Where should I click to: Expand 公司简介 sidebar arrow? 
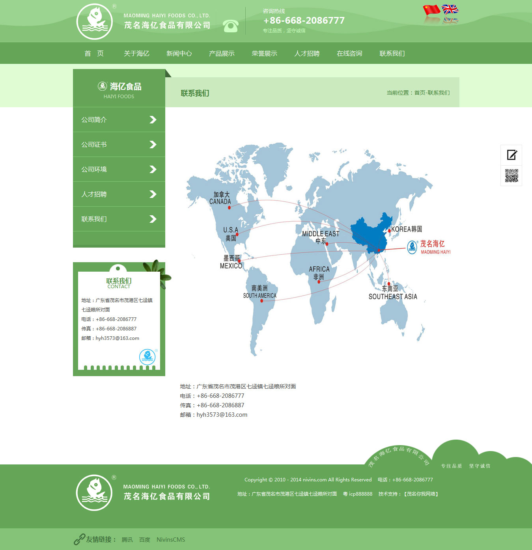coord(153,120)
